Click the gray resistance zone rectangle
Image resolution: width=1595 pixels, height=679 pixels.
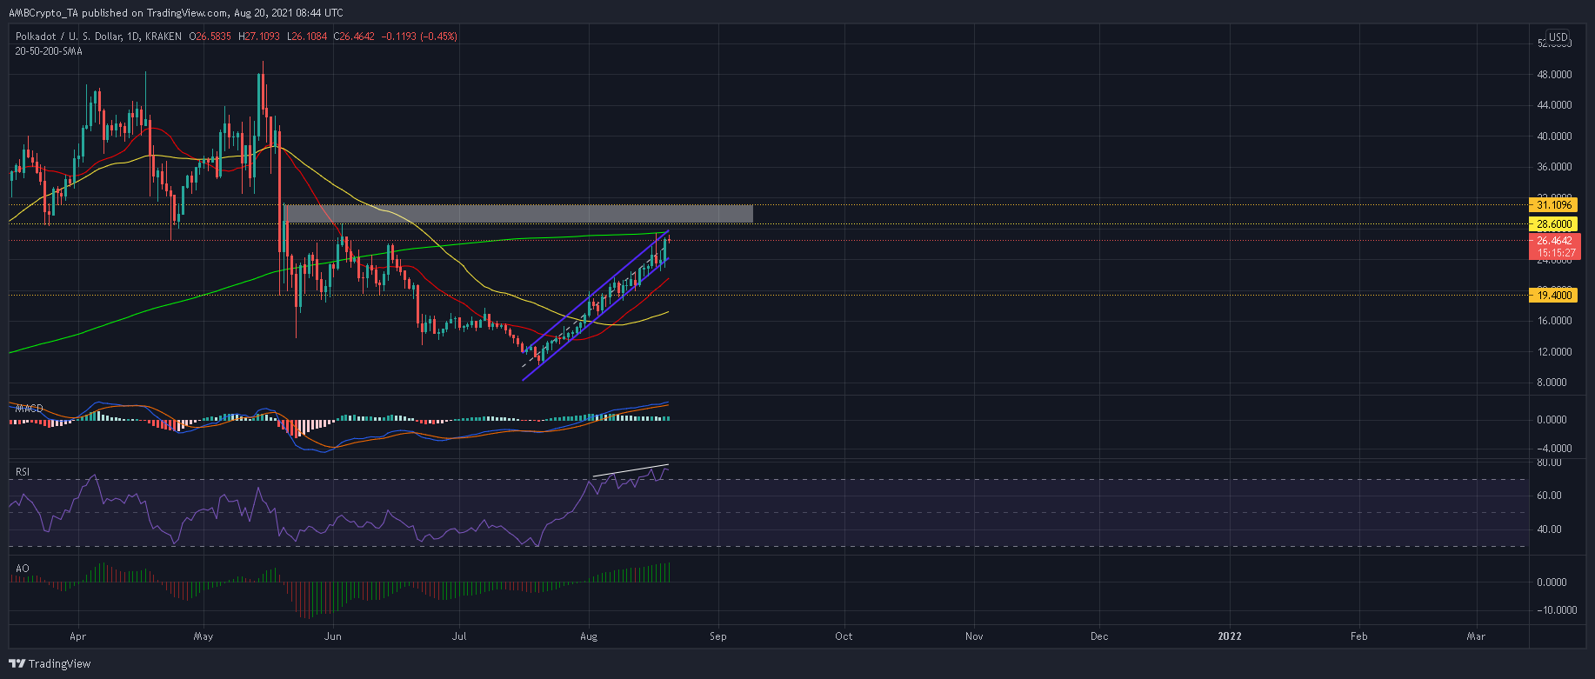click(x=519, y=214)
